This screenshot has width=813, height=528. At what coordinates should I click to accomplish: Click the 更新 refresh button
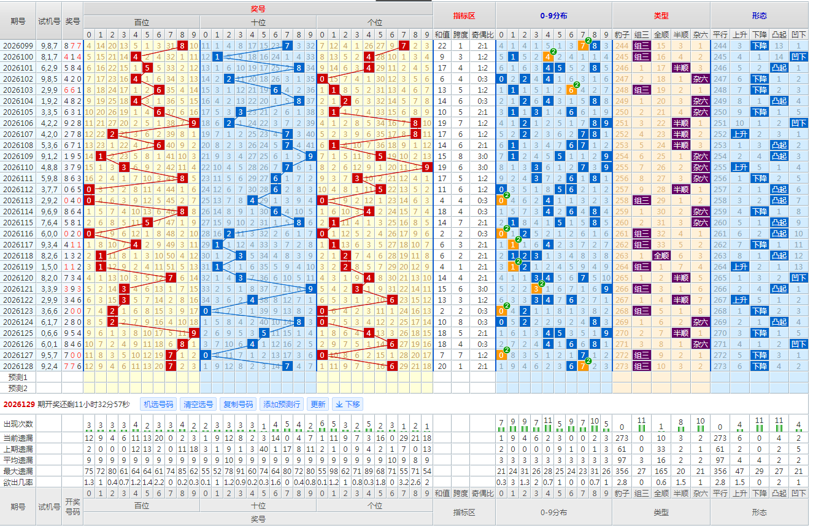coord(318,404)
